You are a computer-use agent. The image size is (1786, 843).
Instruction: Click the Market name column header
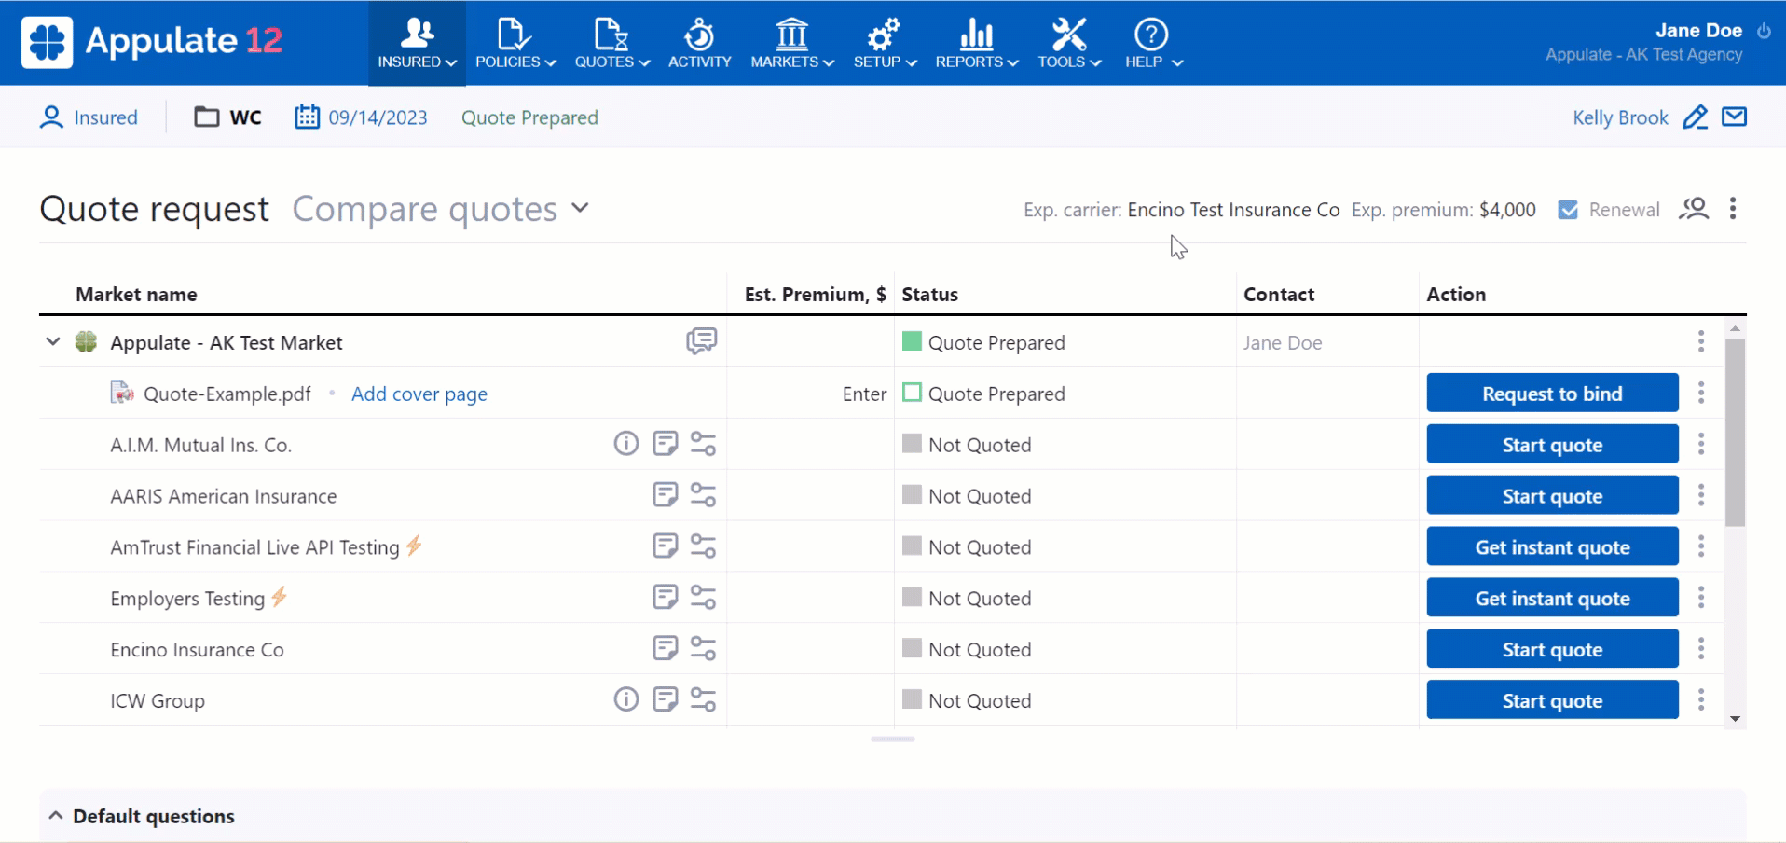(136, 295)
